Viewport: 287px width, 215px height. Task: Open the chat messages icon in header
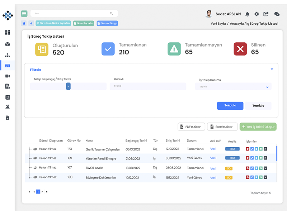(x=277, y=14)
